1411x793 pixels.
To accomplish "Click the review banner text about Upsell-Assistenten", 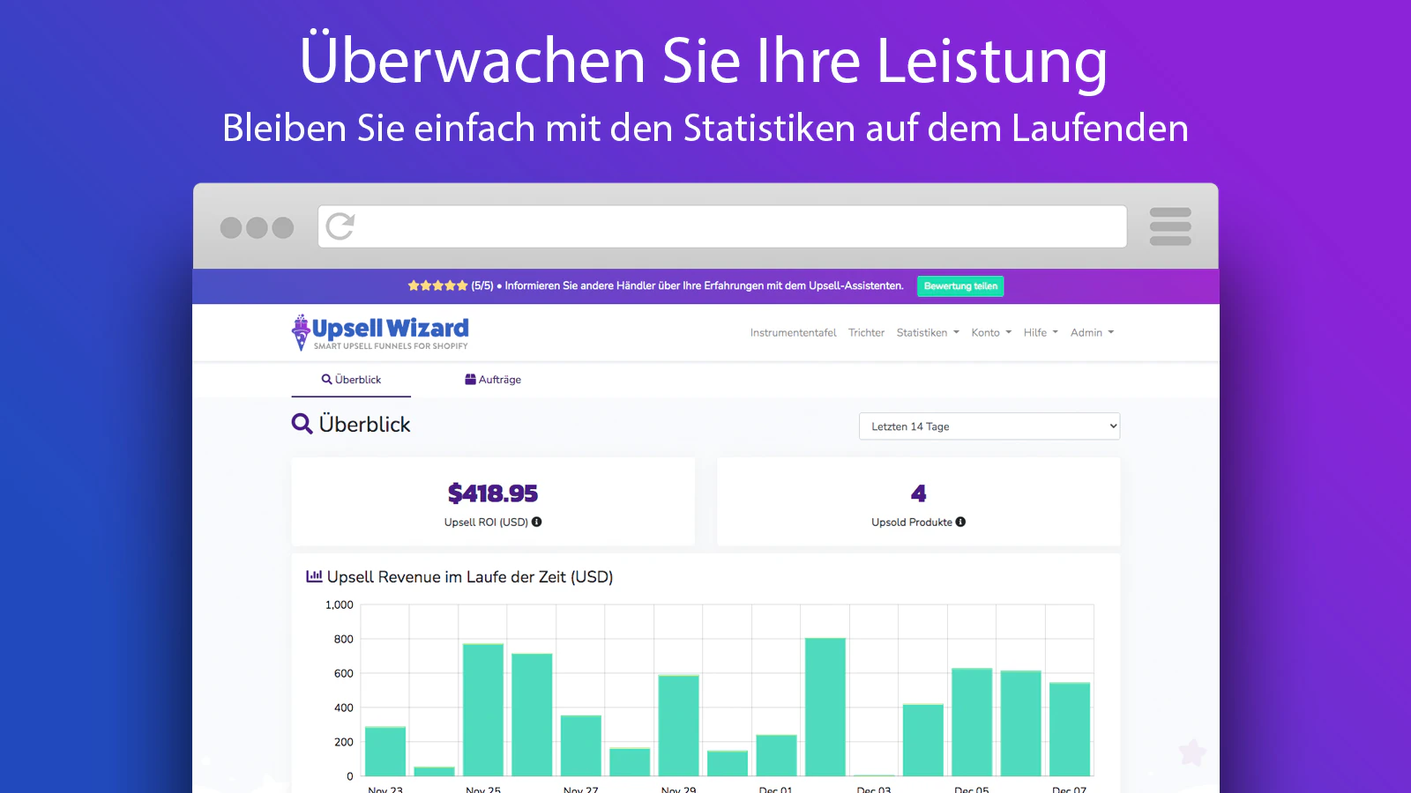I will [x=704, y=285].
